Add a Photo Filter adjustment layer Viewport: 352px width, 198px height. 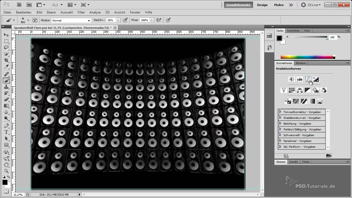tap(316, 90)
